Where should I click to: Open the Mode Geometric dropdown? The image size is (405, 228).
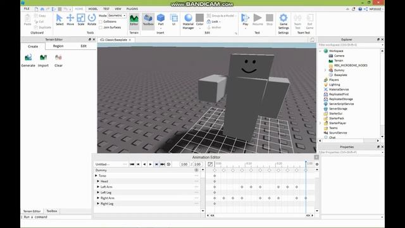pos(117,15)
